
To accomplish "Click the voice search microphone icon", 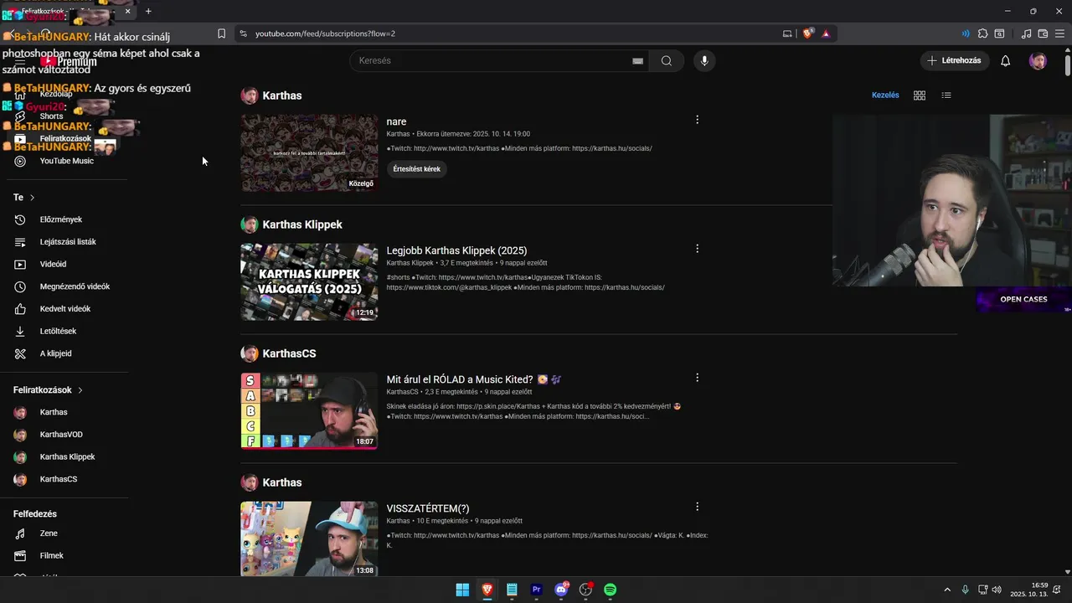I will [x=704, y=60].
